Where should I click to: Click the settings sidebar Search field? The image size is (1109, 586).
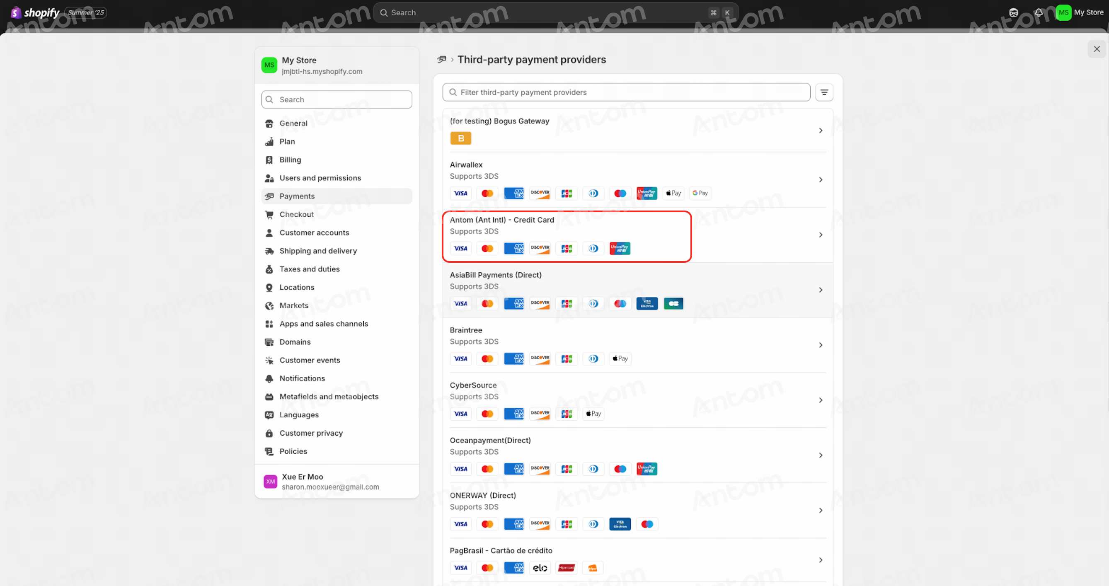(x=337, y=99)
